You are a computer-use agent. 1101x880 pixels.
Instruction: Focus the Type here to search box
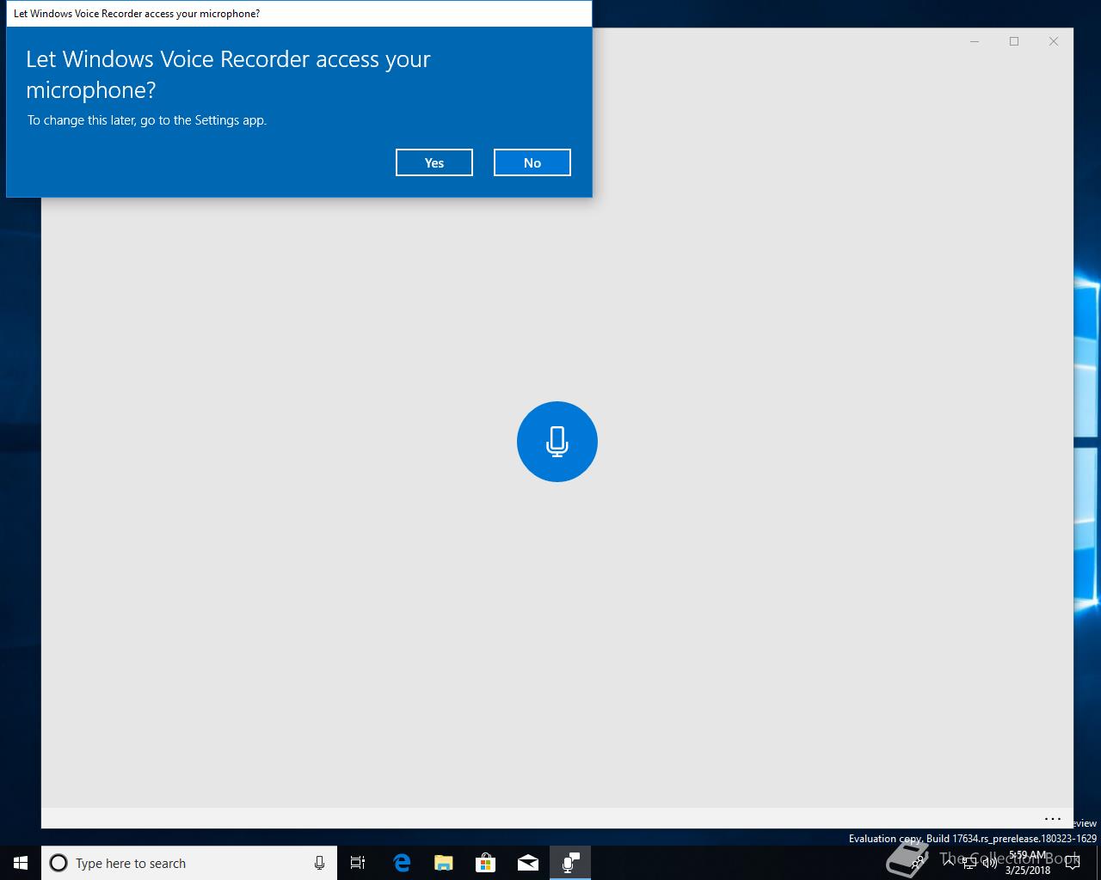[x=189, y=863]
